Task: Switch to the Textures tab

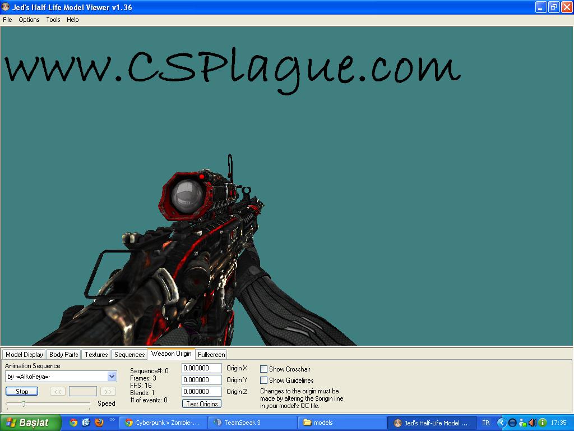Action: [95, 354]
